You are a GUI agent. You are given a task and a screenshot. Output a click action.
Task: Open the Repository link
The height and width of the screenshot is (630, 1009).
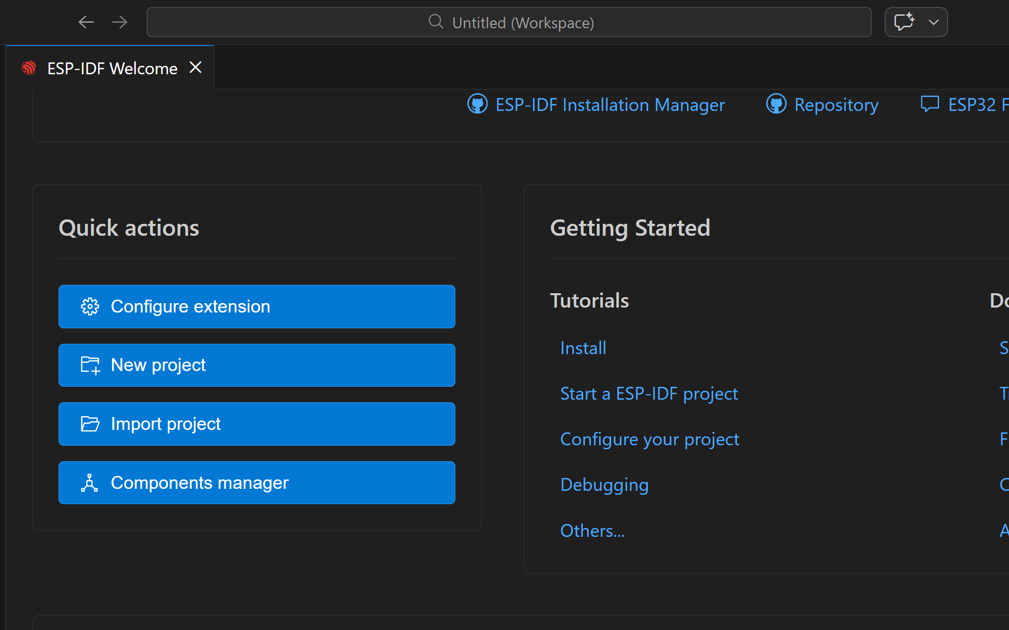[836, 105]
